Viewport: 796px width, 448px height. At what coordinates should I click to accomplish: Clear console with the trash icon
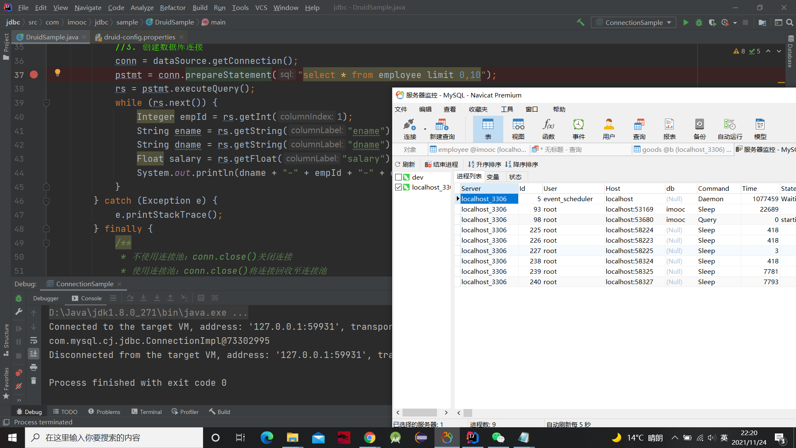click(x=34, y=381)
